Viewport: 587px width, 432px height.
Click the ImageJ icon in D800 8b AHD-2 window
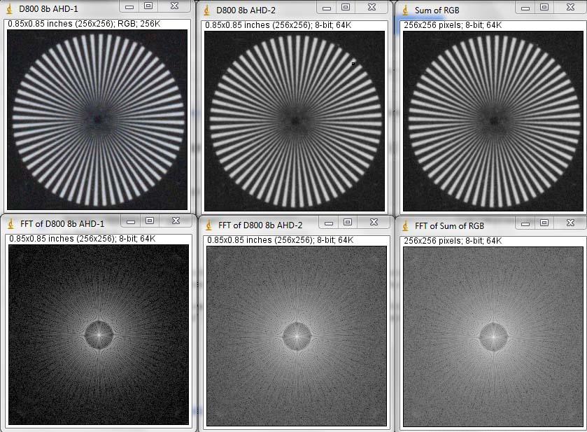pyautogui.click(x=208, y=9)
